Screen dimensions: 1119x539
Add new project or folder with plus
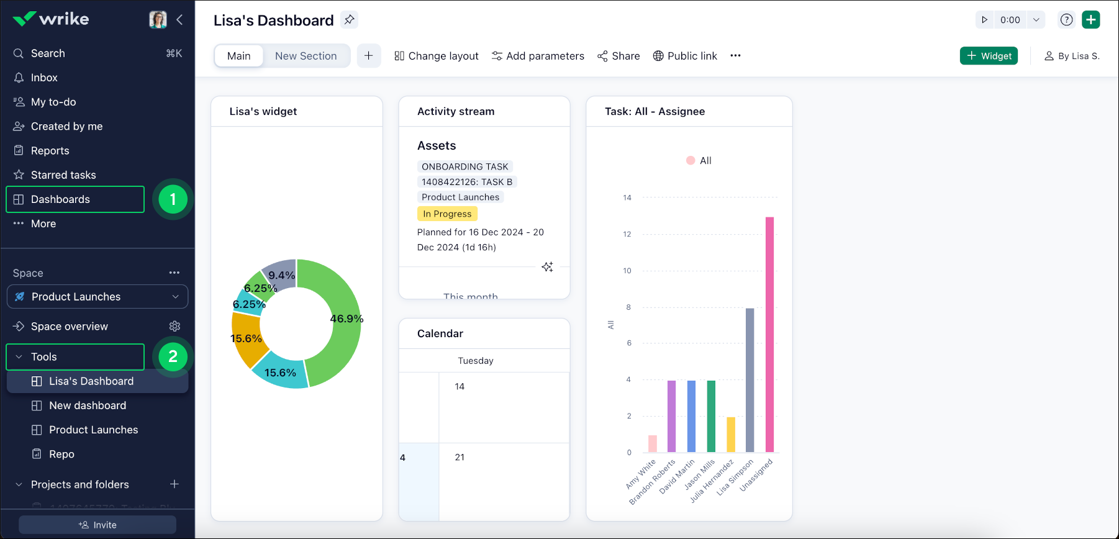[x=174, y=484]
